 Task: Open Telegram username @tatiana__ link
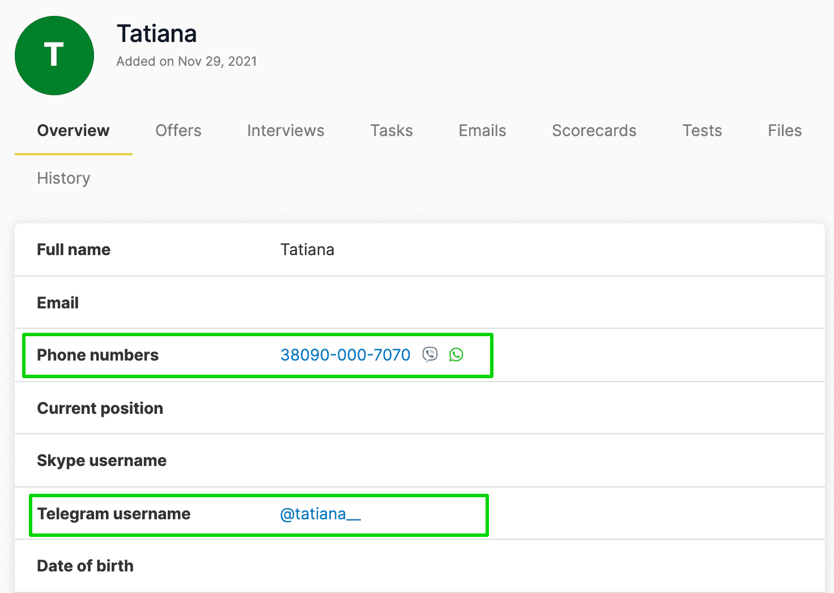(320, 514)
